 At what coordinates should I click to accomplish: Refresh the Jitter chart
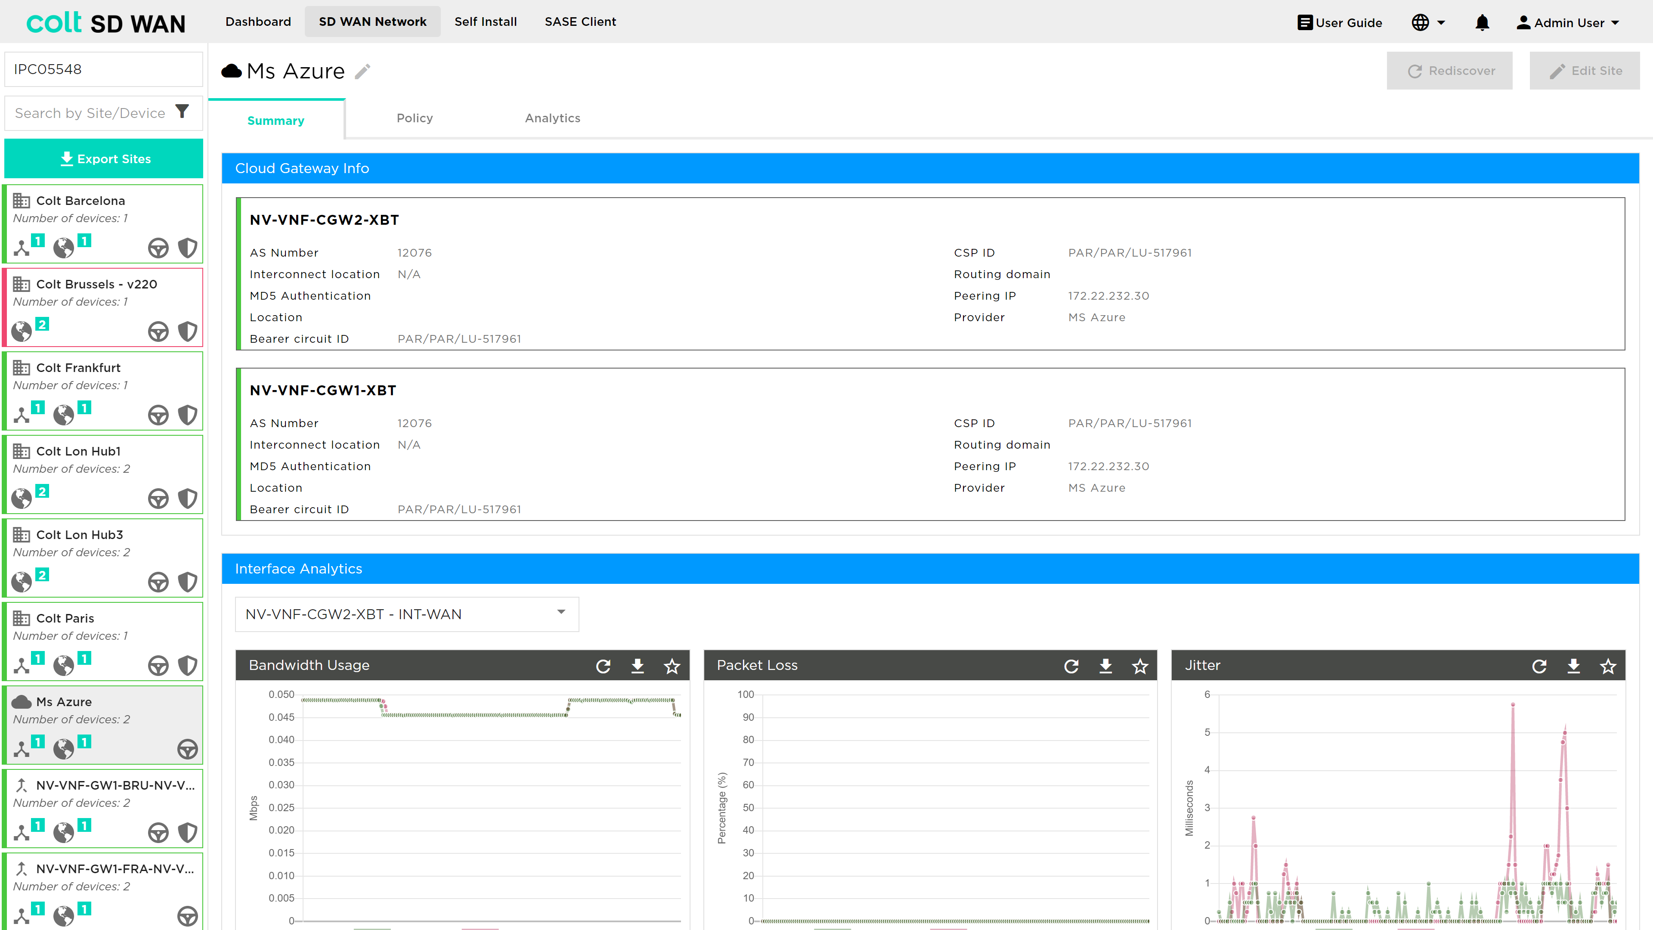pyautogui.click(x=1539, y=666)
